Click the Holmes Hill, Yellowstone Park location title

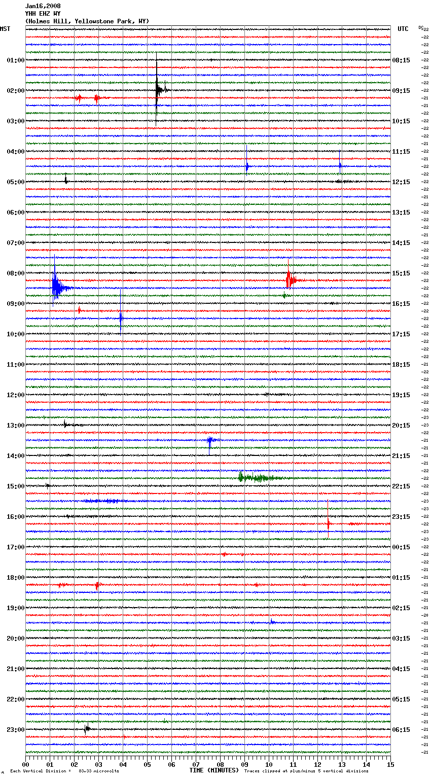point(87,21)
